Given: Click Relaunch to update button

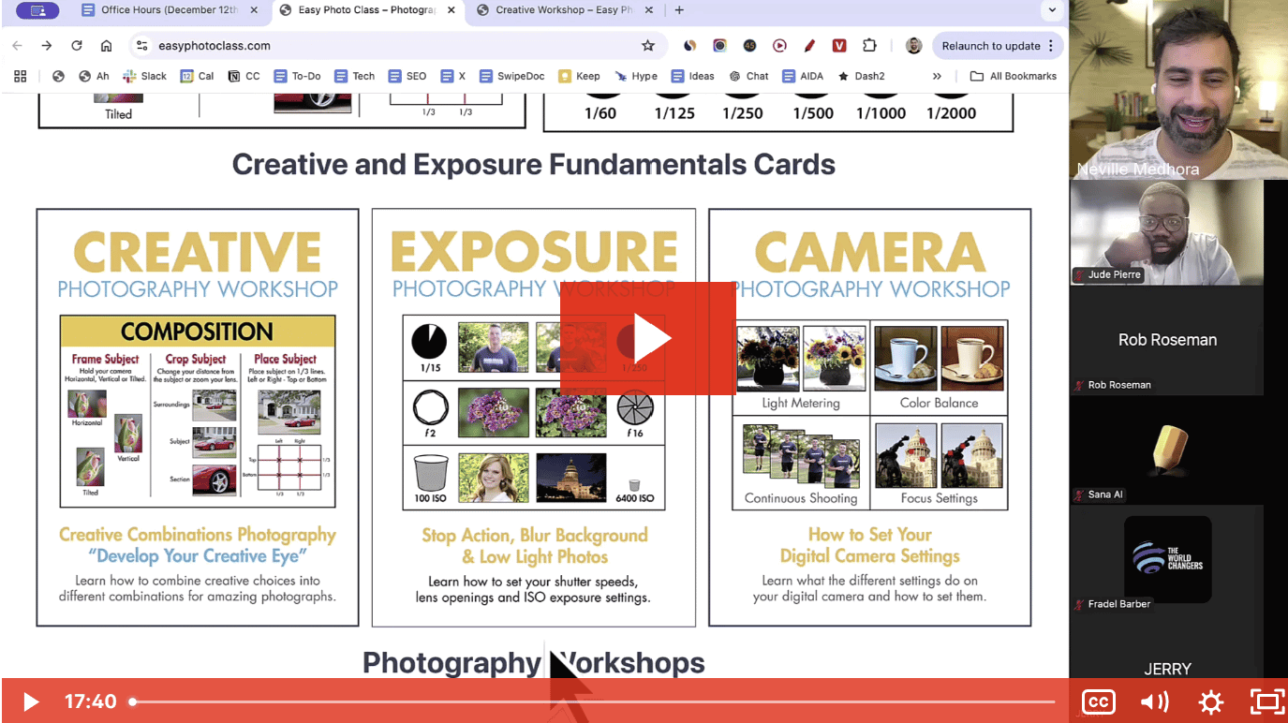Looking at the screenshot, I should tap(991, 45).
